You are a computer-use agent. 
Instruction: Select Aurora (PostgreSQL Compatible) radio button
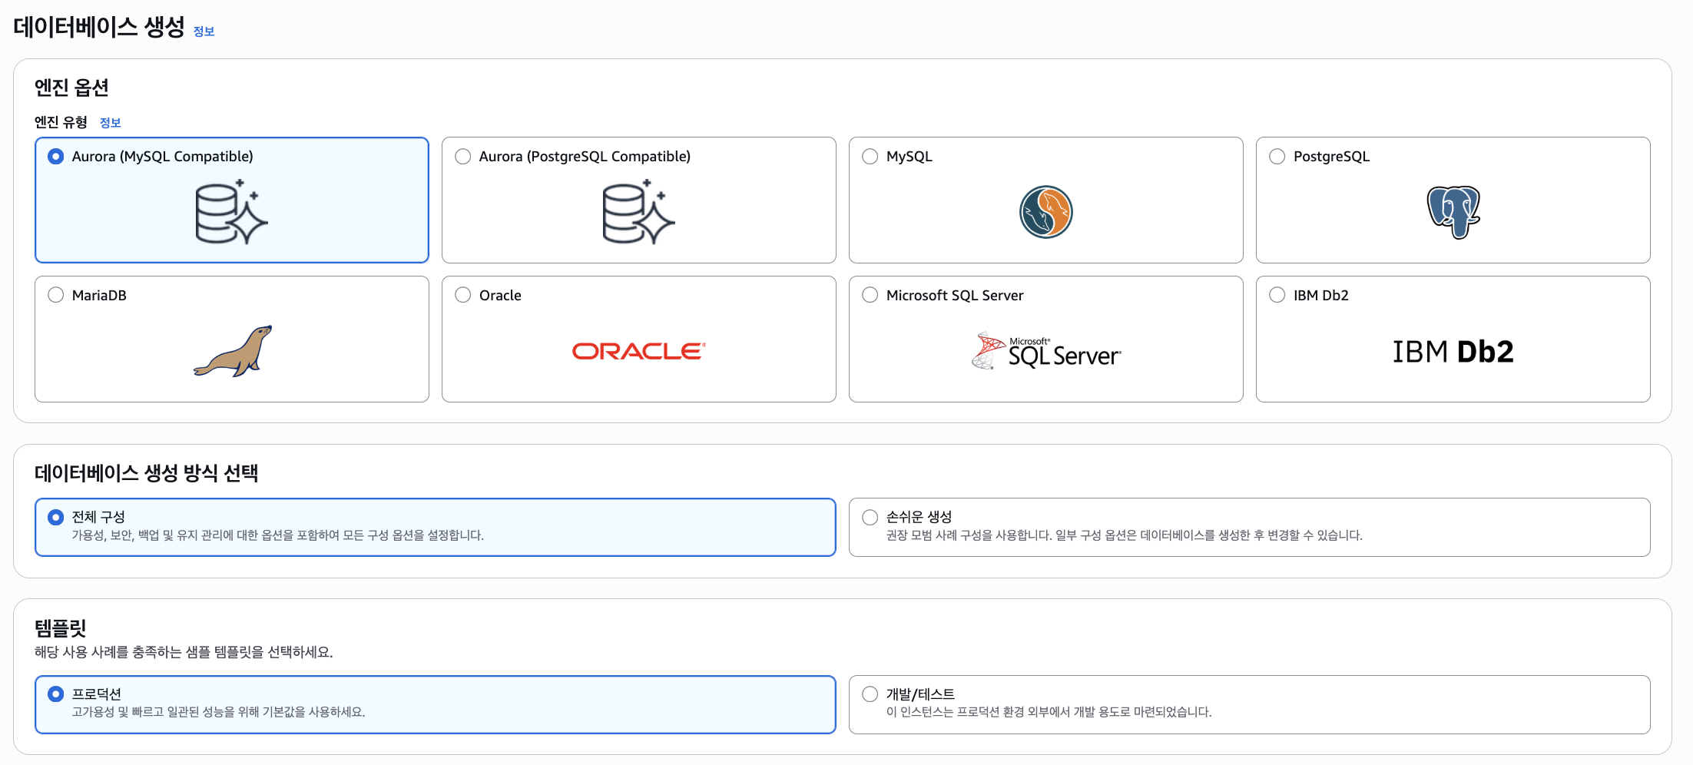[463, 157]
